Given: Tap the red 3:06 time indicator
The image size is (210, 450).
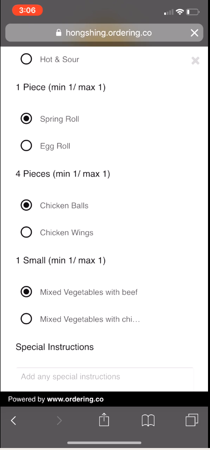Looking at the screenshot, I should (27, 10).
